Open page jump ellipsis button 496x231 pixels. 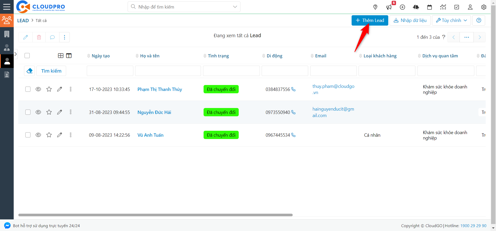pyautogui.click(x=467, y=37)
